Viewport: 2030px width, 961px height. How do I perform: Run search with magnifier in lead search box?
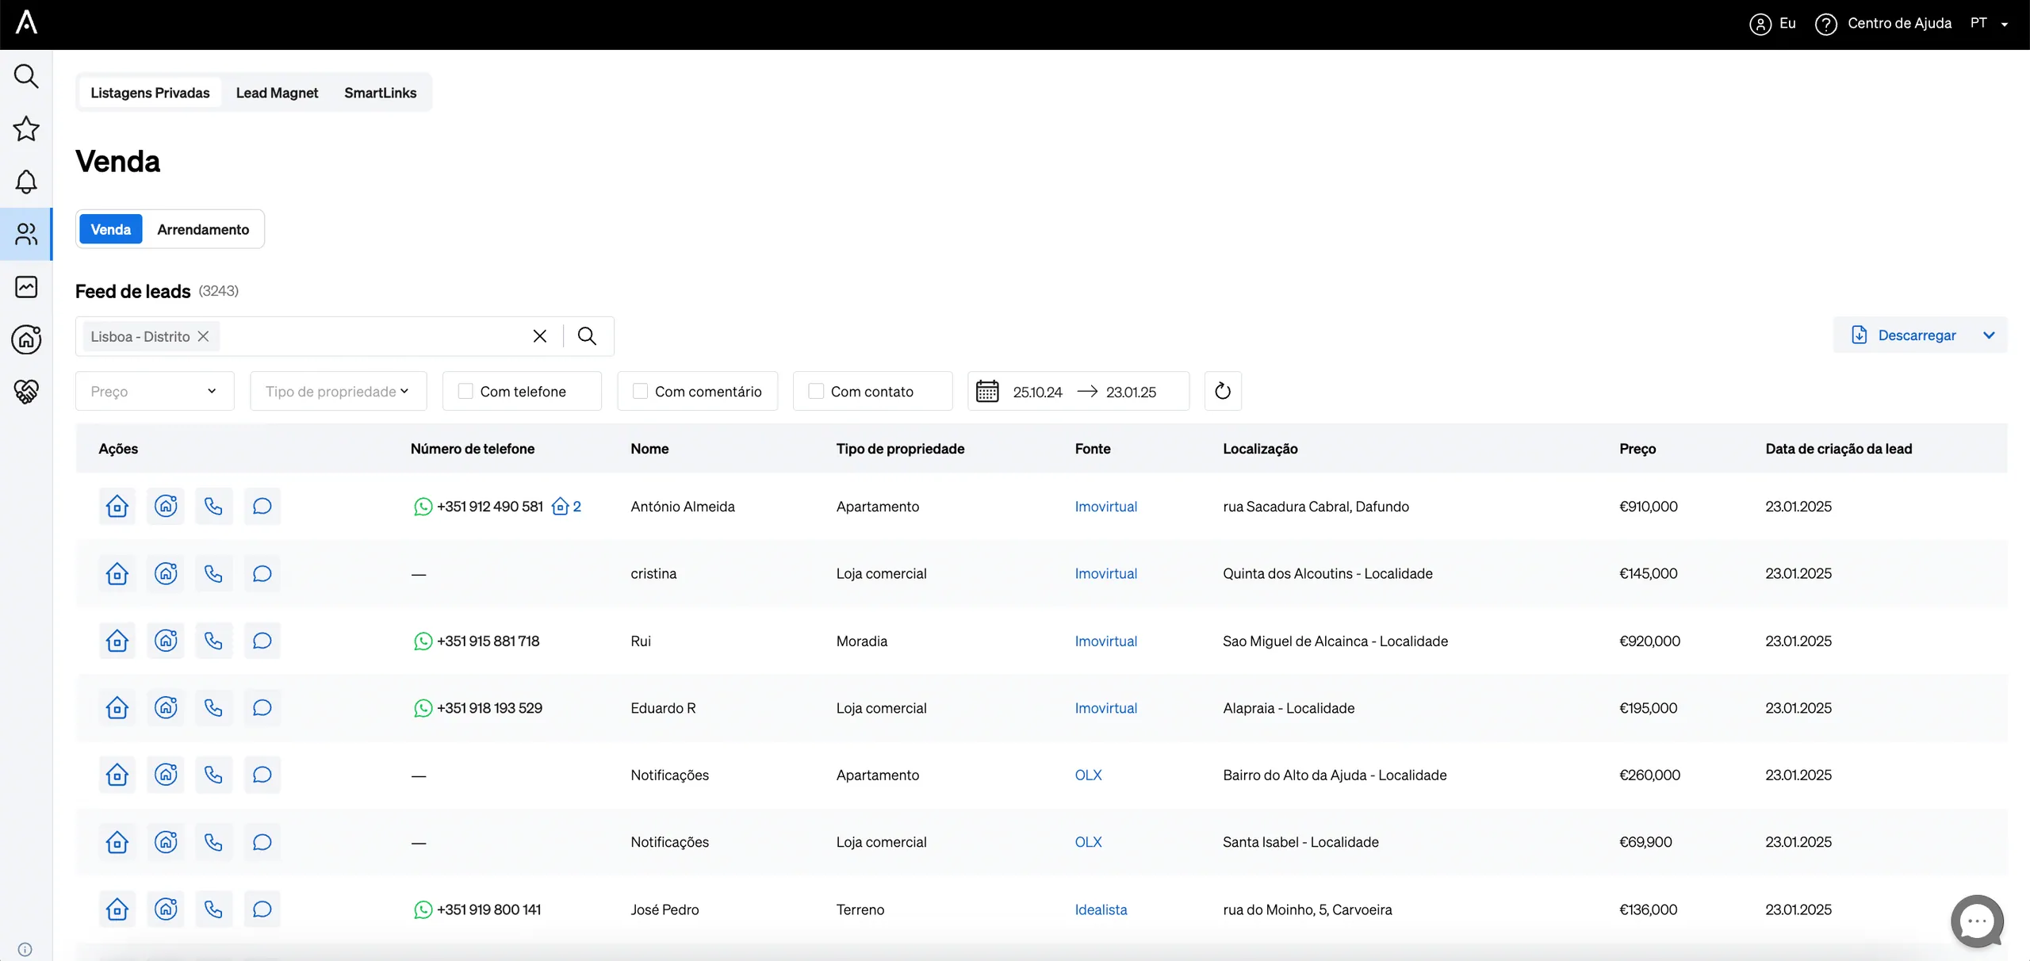pos(587,336)
